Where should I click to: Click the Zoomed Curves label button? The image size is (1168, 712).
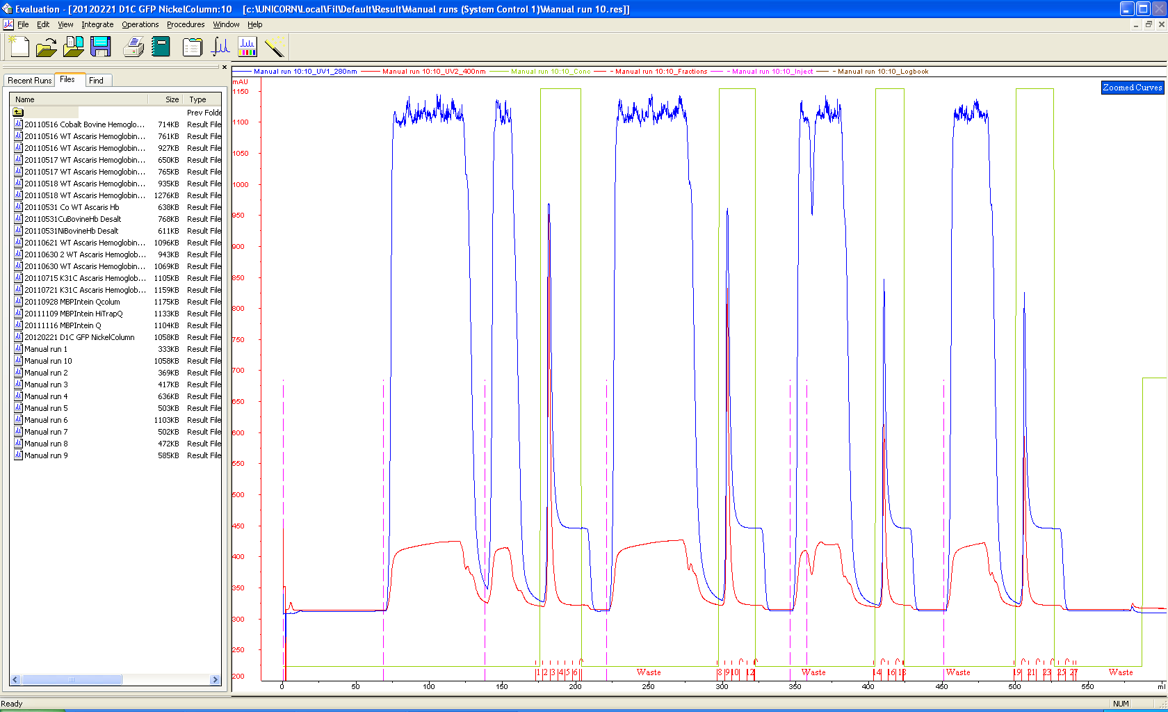point(1132,88)
